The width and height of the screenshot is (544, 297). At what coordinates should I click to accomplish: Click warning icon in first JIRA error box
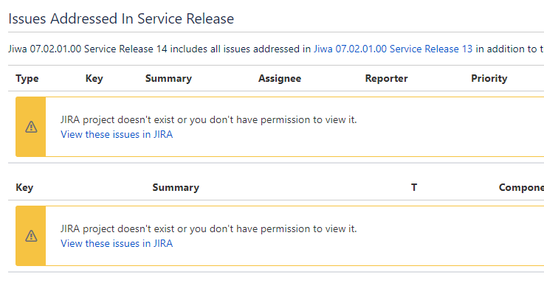31,127
